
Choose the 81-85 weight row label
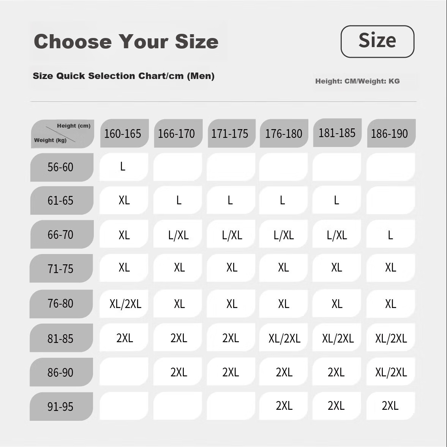[x=61, y=338]
